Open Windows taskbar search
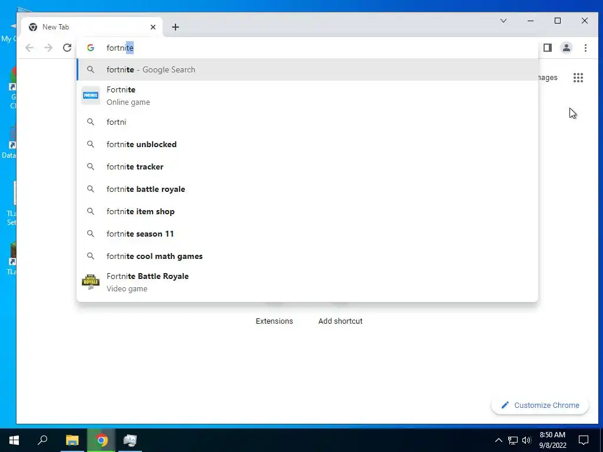603x452 pixels. [42, 440]
